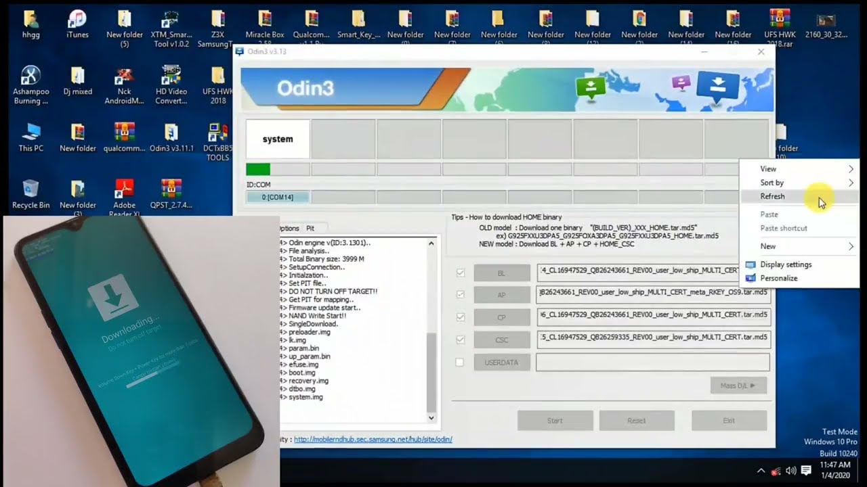Open the Odin3 v3.11.1 desktop folder

tap(171, 137)
